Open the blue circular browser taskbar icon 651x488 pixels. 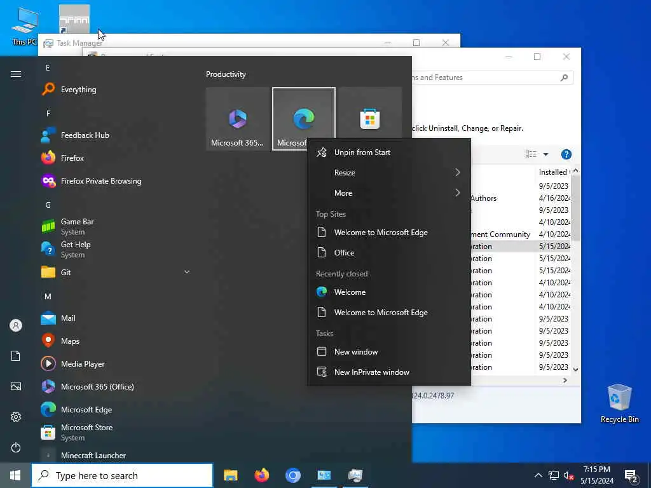point(292,475)
